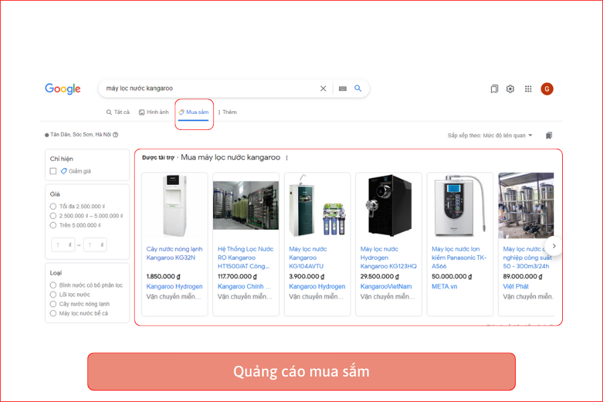The width and height of the screenshot is (603, 402).
Task: Open the Kangaroo Chính seller link
Action: click(244, 287)
